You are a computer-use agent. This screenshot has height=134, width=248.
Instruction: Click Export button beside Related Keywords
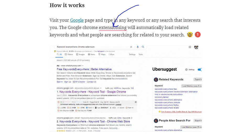(x=198, y=80)
